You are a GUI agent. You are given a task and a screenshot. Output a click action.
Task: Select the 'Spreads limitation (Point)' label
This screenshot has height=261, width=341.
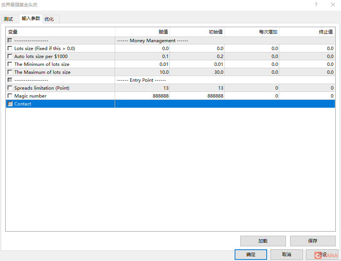[42, 88]
